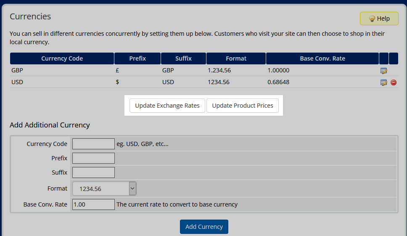Open Help with the lightbulb button
This screenshot has height=236, width=407.
pyautogui.click(x=379, y=19)
